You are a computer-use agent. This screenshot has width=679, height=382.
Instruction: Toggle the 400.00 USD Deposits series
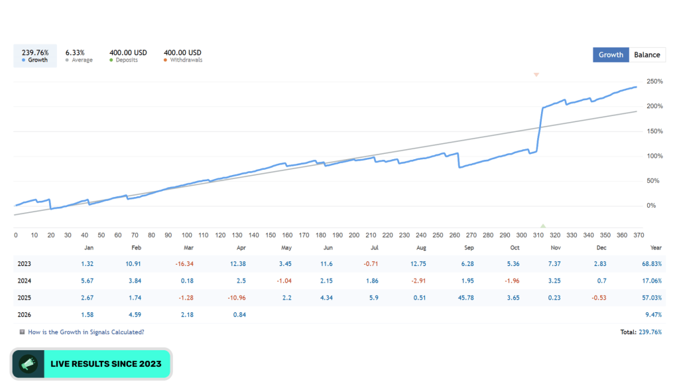[128, 56]
